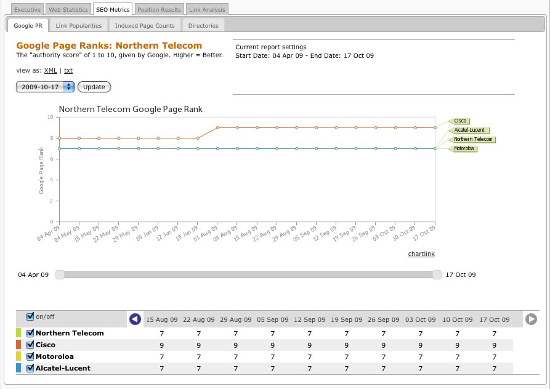View the report as txt

click(x=68, y=70)
